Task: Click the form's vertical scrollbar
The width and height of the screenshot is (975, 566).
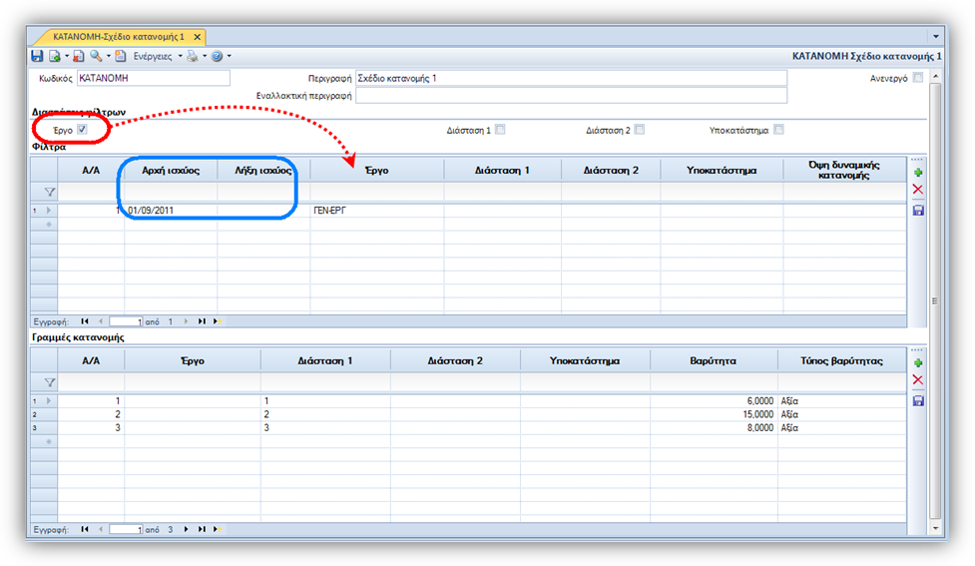Action: coord(935,301)
